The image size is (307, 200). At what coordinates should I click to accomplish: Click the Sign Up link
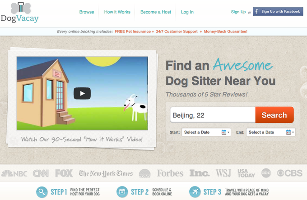pos(238,12)
